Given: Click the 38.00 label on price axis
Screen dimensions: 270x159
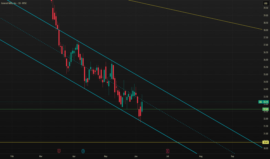Looking at the screenshot, I should point(266,30).
